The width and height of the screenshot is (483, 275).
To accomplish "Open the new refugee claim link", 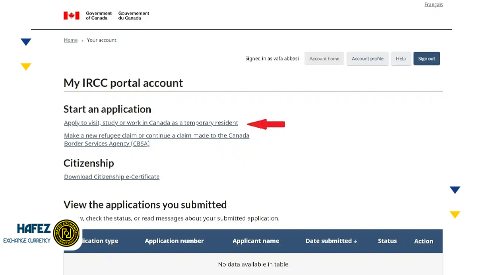I will [x=156, y=139].
